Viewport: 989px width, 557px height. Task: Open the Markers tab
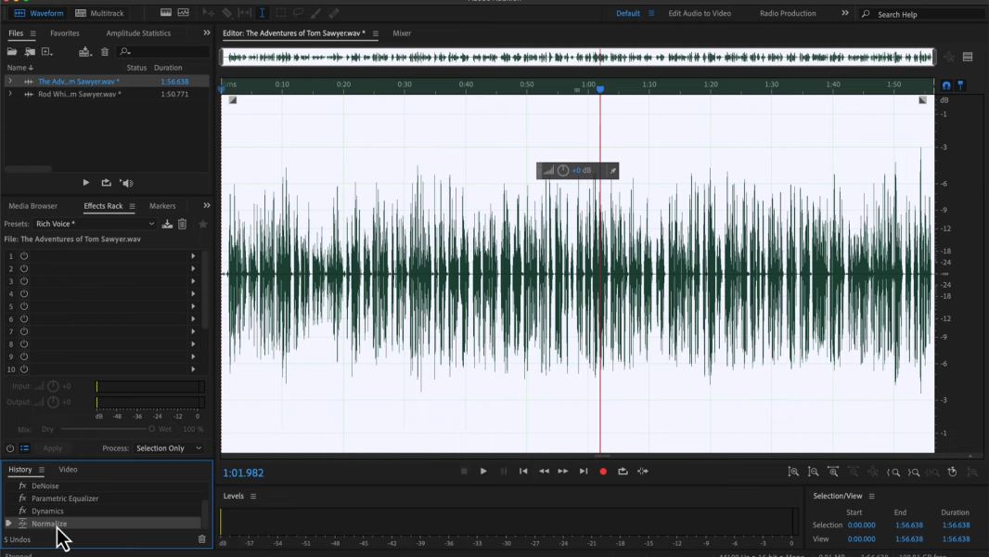click(x=162, y=206)
